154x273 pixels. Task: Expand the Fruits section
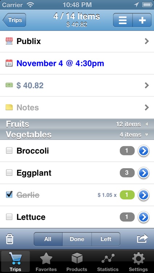(x=77, y=124)
